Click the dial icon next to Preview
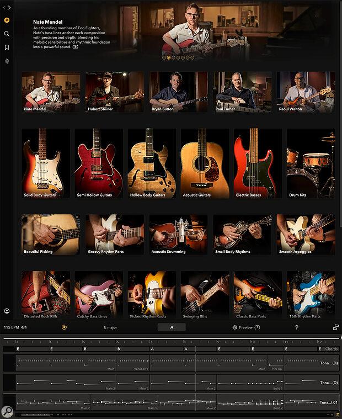 point(257,327)
